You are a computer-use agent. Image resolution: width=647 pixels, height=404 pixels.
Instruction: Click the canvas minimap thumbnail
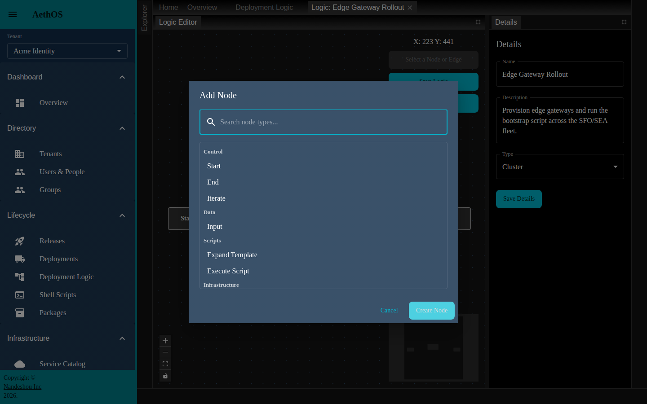coord(434,348)
